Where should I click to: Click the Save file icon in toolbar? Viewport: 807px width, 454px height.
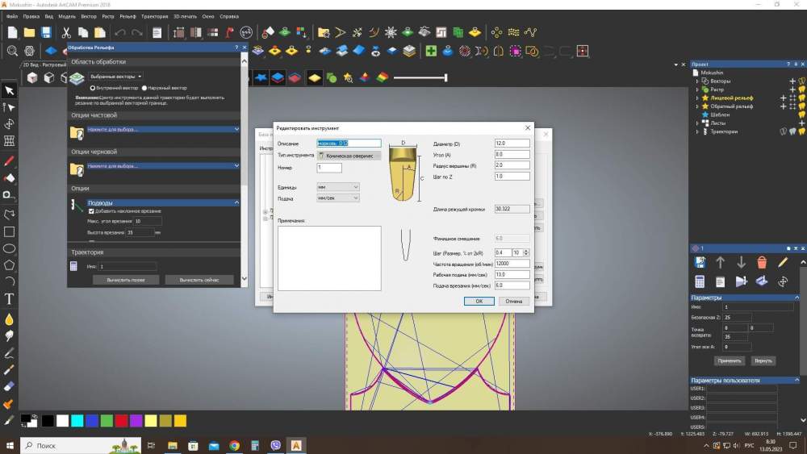46,32
